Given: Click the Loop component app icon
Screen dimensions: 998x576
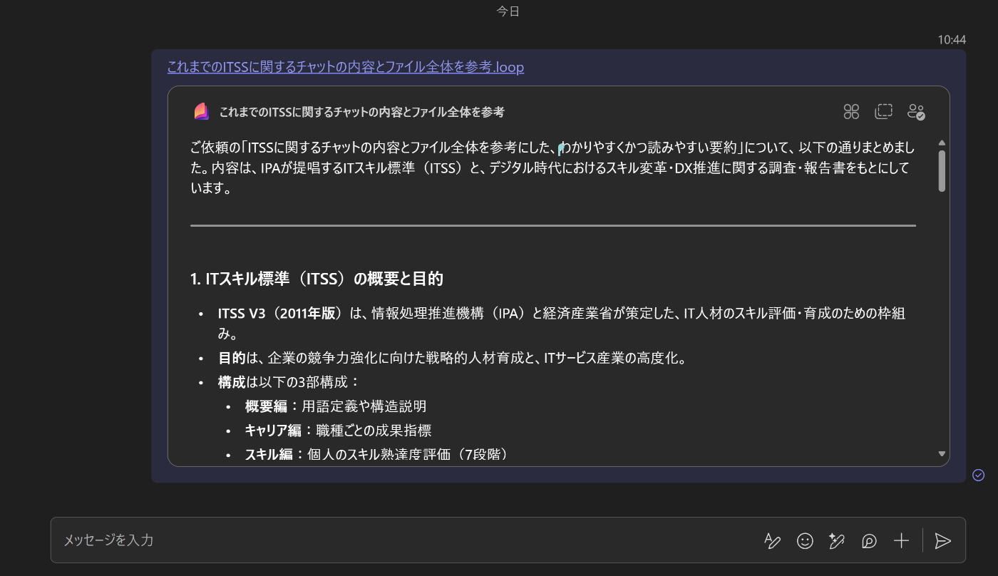Looking at the screenshot, I should (x=201, y=111).
